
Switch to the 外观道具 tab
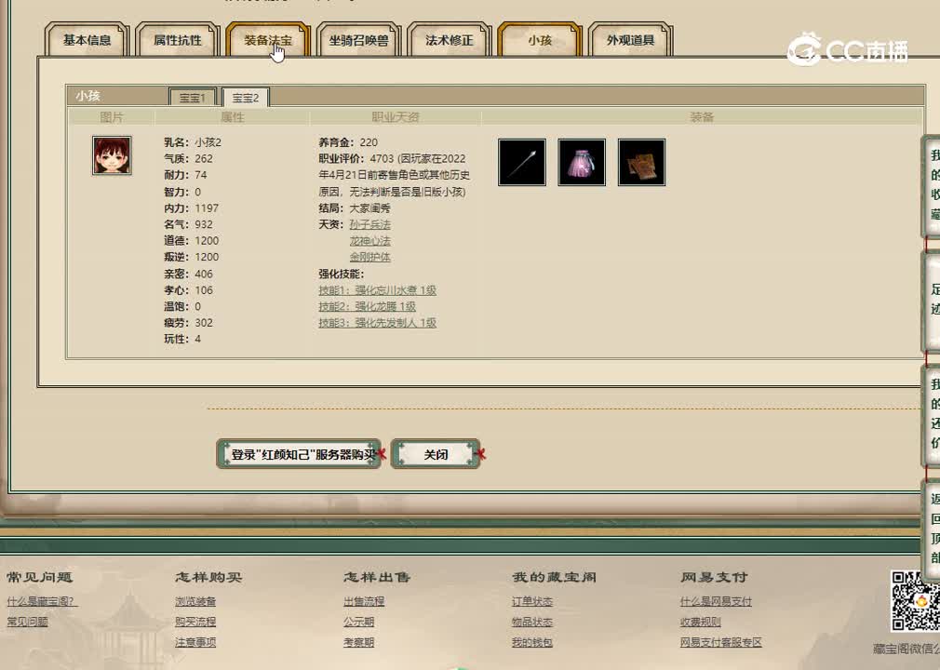630,39
